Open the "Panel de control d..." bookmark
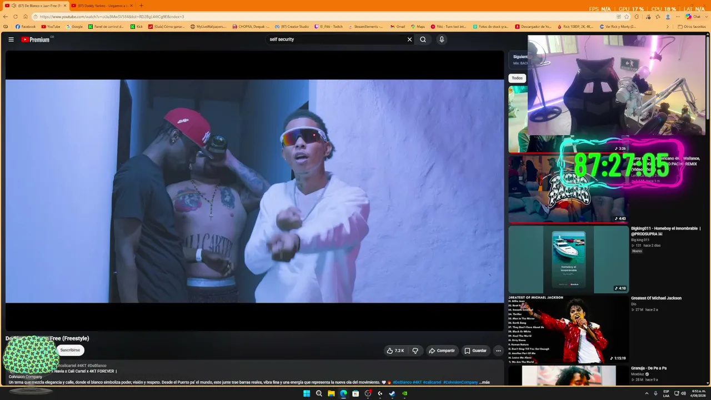The width and height of the screenshot is (711, 400). point(106,26)
